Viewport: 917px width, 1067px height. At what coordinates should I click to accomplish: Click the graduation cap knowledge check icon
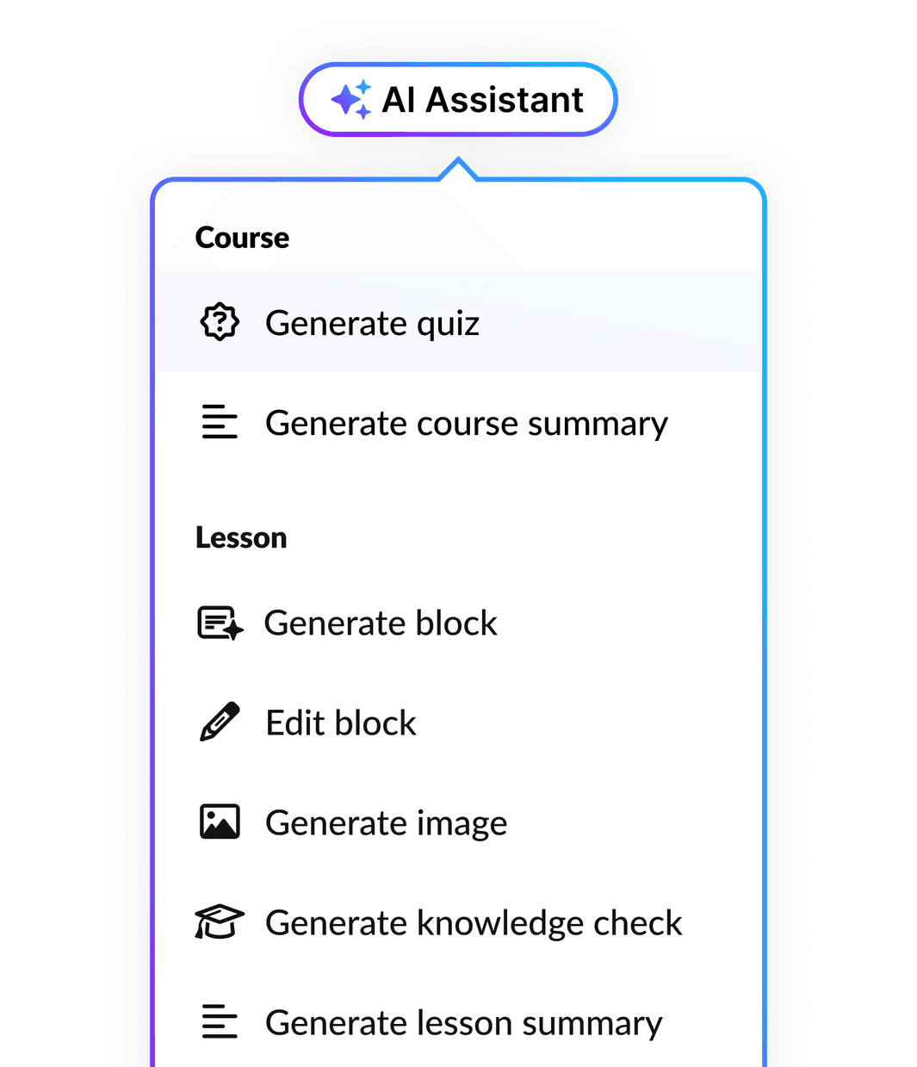(220, 921)
